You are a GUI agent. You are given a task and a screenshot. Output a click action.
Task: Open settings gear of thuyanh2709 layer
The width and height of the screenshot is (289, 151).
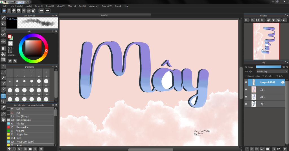pyautogui.click(x=283, y=82)
